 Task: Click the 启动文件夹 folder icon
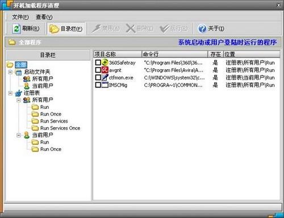coord(19,72)
